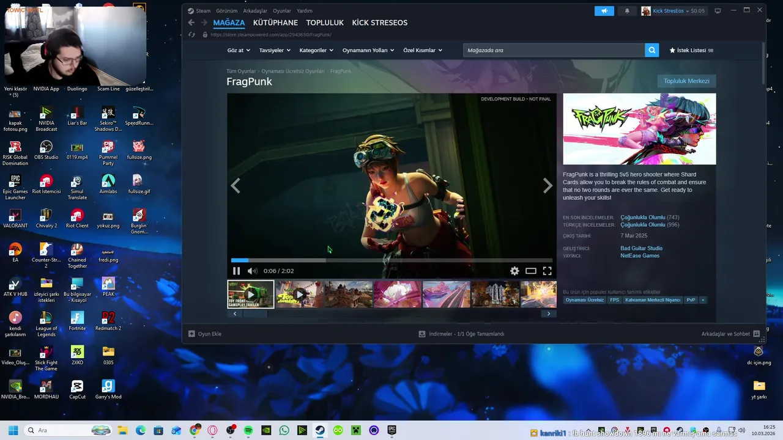The width and height of the screenshot is (783, 440).
Task: Open Tüm Oyunlar breadcrumb
Action: [x=241, y=71]
